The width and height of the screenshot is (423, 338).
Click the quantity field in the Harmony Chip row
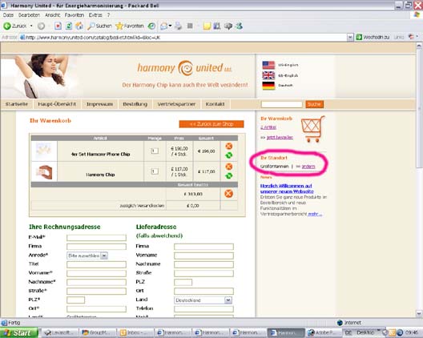point(155,171)
